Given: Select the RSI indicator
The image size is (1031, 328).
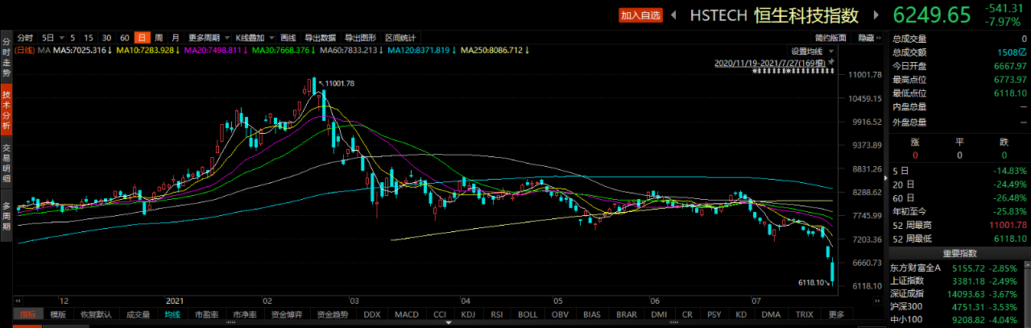Looking at the screenshot, I should 497,314.
